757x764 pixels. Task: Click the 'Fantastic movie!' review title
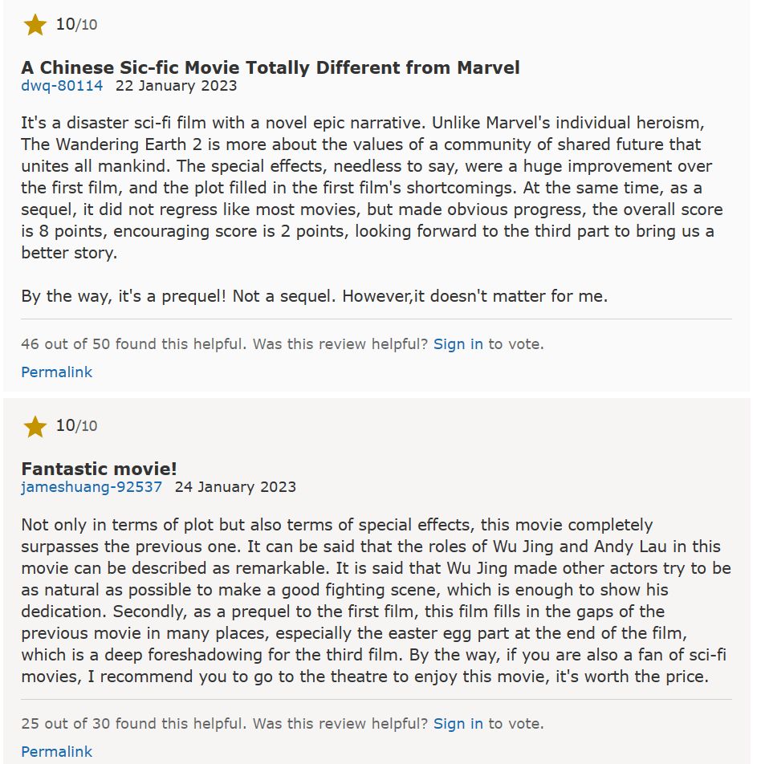(99, 469)
